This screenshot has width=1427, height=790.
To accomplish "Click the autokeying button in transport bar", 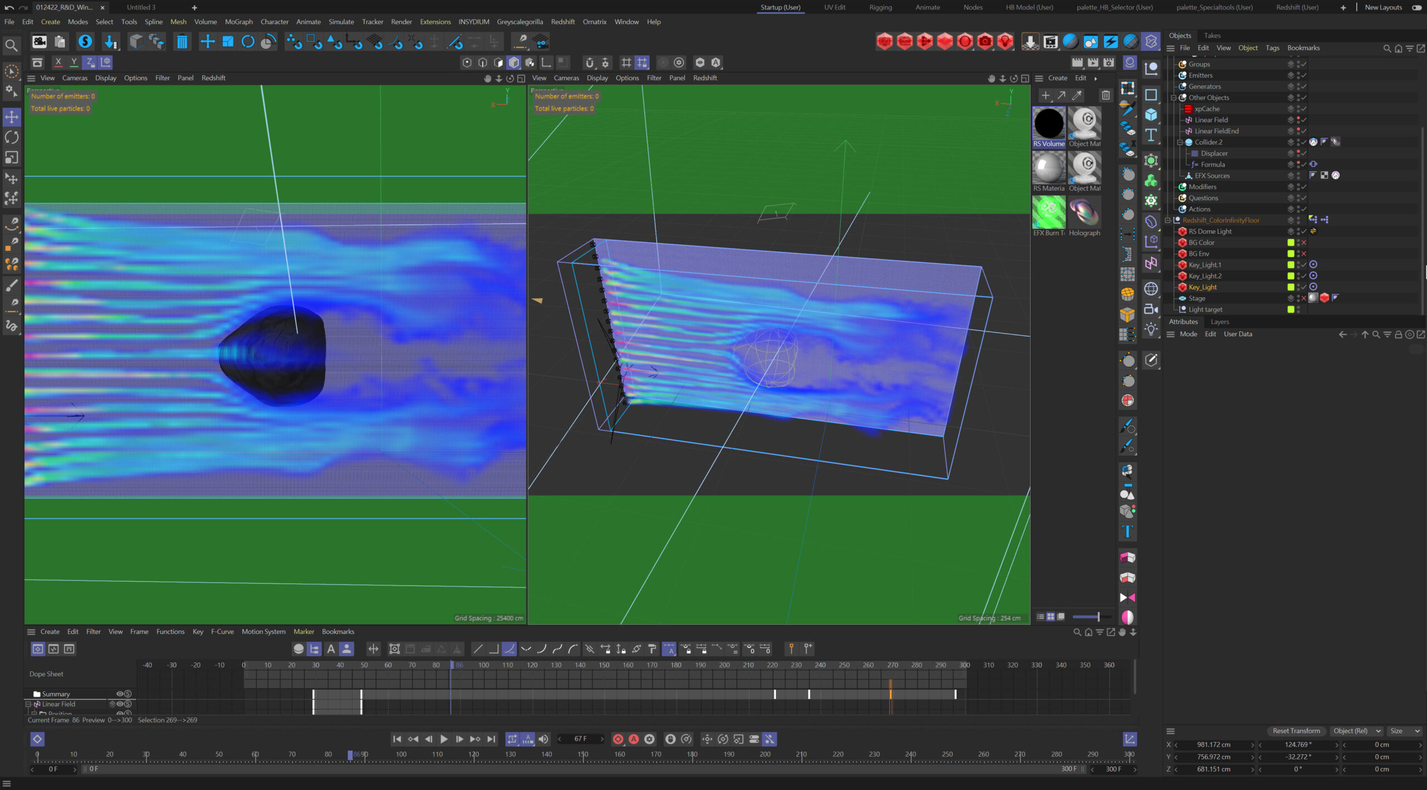I will pyautogui.click(x=634, y=739).
